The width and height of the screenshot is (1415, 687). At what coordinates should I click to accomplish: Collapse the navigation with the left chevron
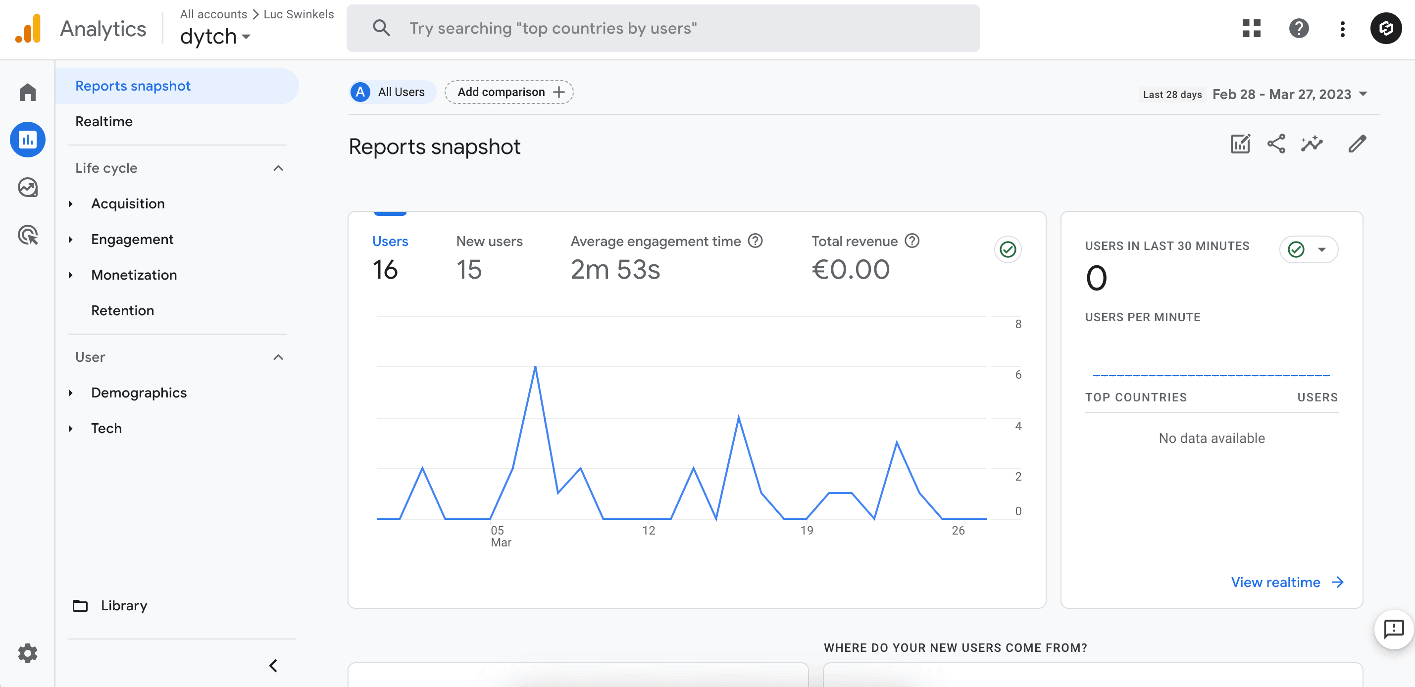point(273,666)
